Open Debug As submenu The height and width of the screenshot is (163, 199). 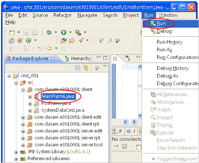pos(171,76)
